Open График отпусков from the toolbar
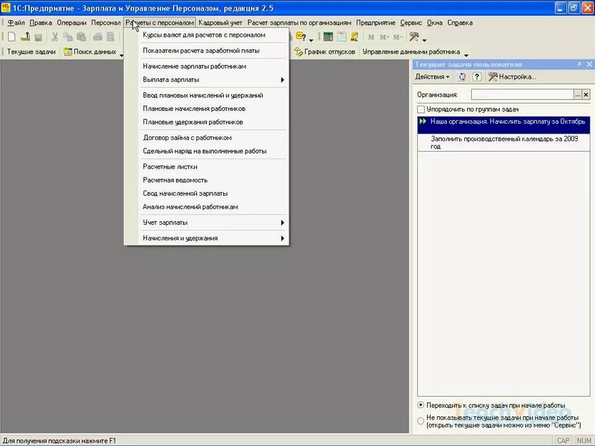The width and height of the screenshot is (595, 446). pyautogui.click(x=325, y=52)
